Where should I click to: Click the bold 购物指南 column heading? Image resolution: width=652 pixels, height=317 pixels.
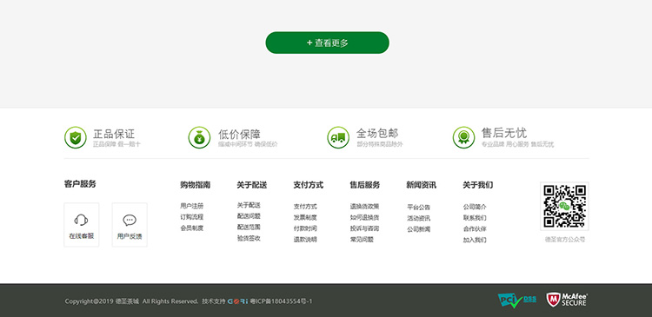pos(195,185)
